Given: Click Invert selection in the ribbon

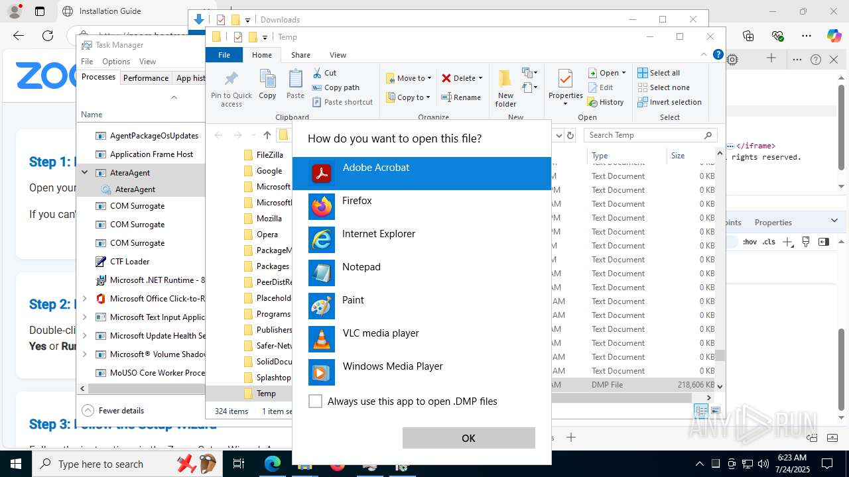Looking at the screenshot, I should [x=669, y=102].
